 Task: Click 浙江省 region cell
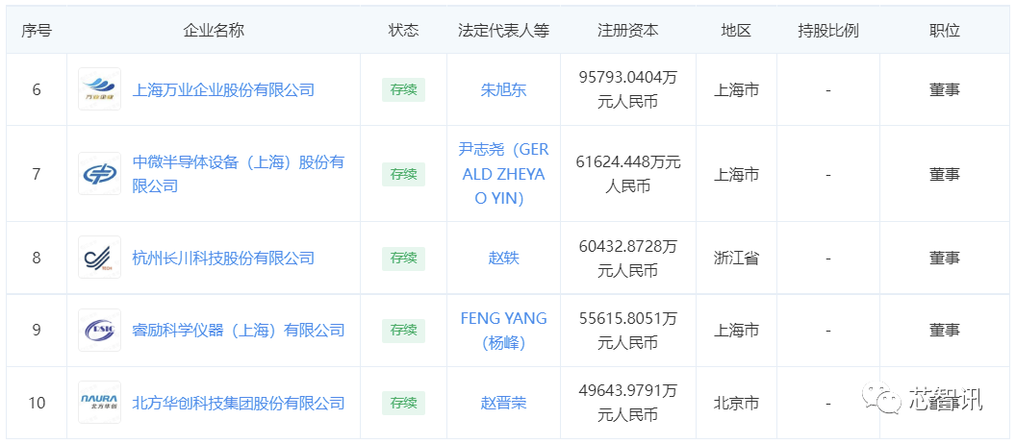[736, 258]
